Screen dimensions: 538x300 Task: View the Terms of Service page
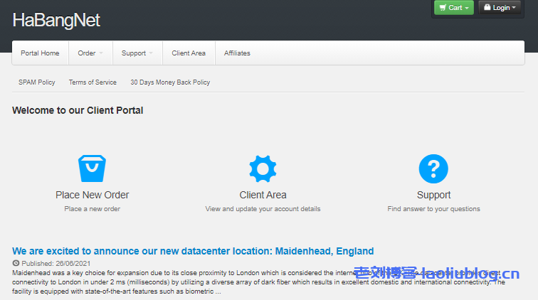tap(93, 82)
